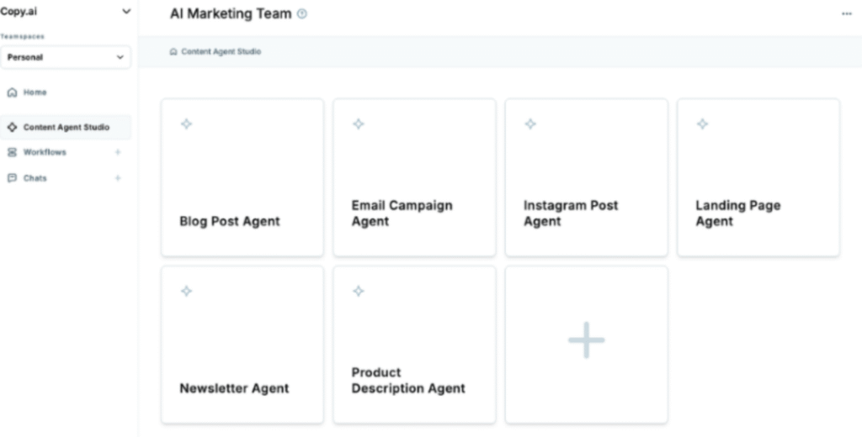Screen dimensions: 862x437
Task: Click the info icon beside AI Marketing Team
Action: pos(302,14)
